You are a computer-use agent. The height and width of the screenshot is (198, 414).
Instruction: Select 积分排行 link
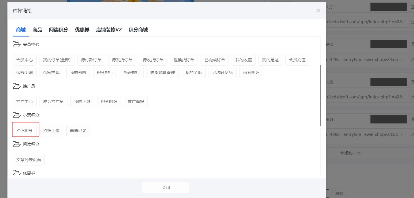tap(105, 73)
